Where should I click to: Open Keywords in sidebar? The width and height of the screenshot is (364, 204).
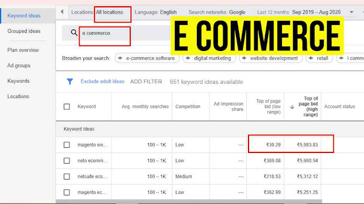[18, 81]
